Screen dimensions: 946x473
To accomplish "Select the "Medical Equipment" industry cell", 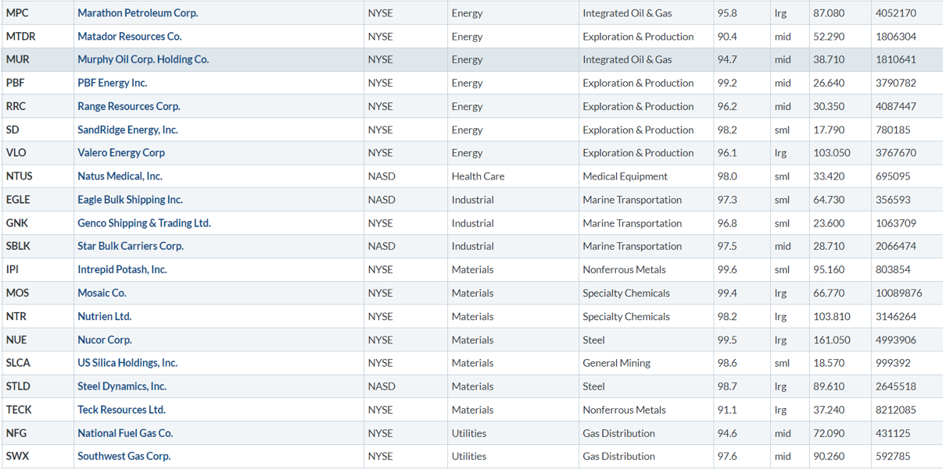I will click(x=625, y=176).
